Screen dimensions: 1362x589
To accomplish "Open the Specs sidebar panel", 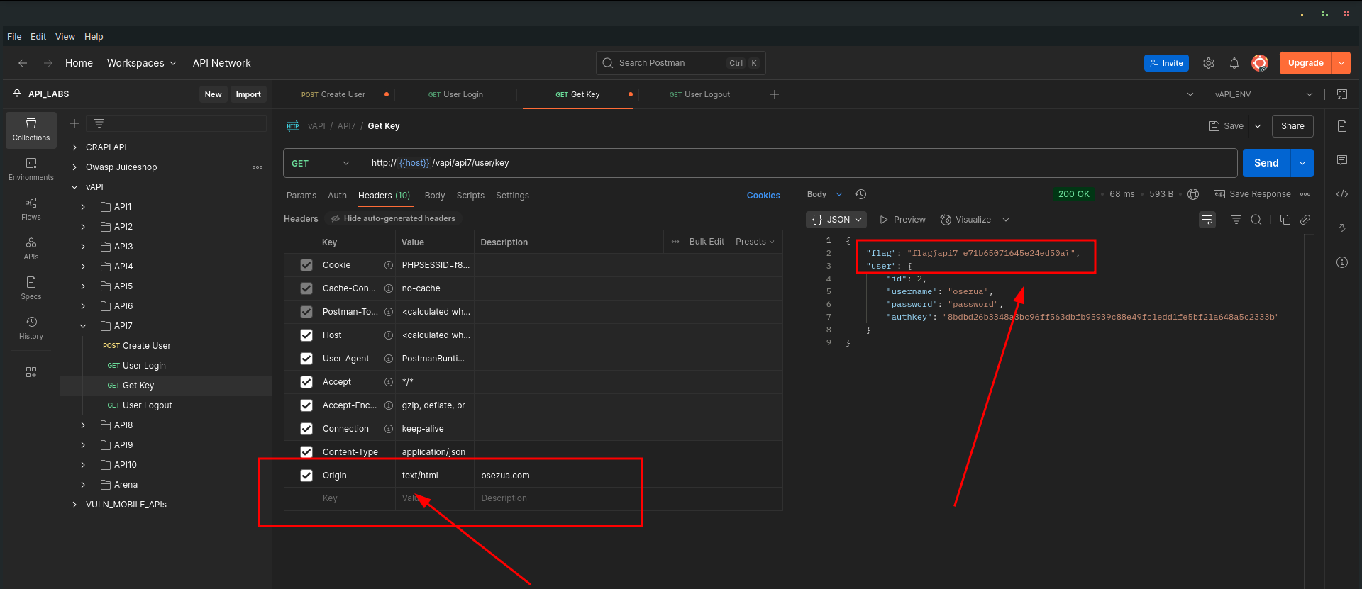I will [31, 288].
